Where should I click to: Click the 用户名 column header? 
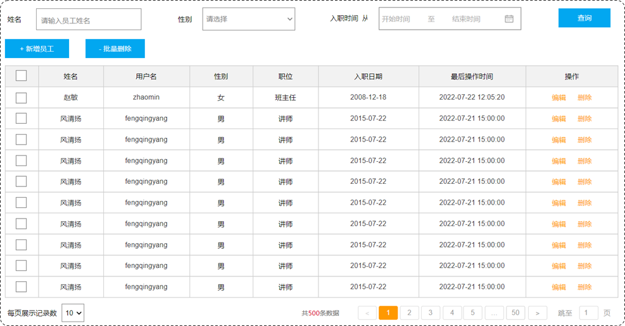click(x=146, y=76)
